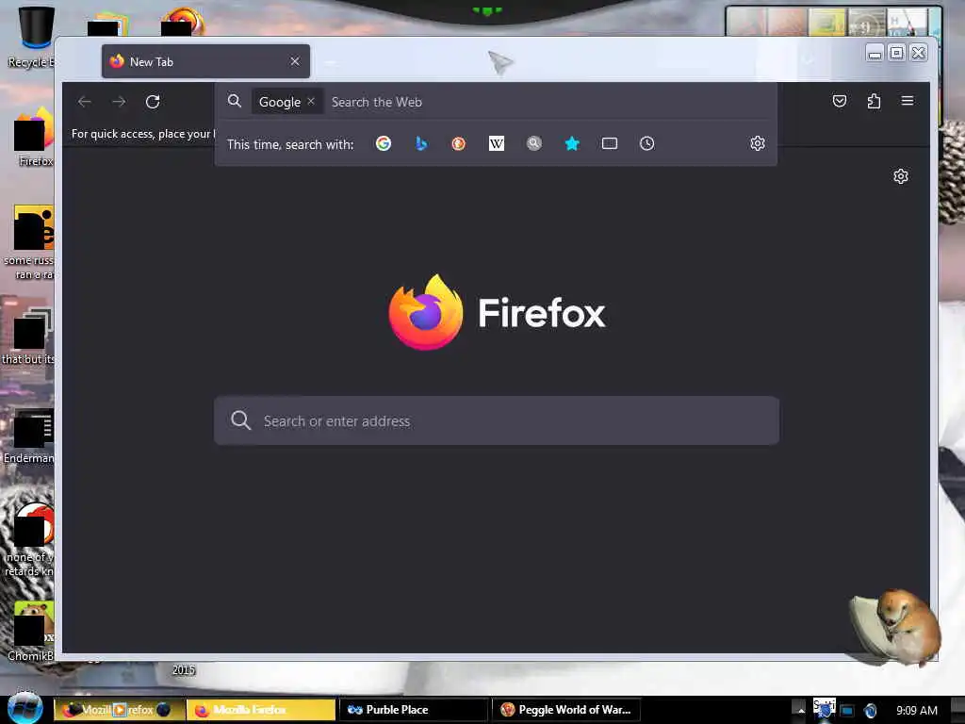The width and height of the screenshot is (965, 724).
Task: Focus the Search or enter address box
Action: [x=497, y=421]
